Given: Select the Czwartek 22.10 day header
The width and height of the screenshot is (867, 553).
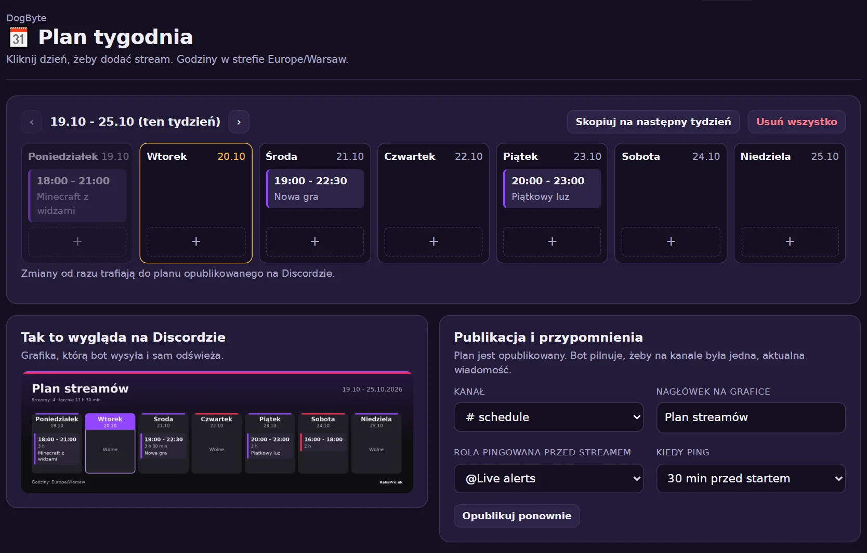Looking at the screenshot, I should pyautogui.click(x=433, y=156).
